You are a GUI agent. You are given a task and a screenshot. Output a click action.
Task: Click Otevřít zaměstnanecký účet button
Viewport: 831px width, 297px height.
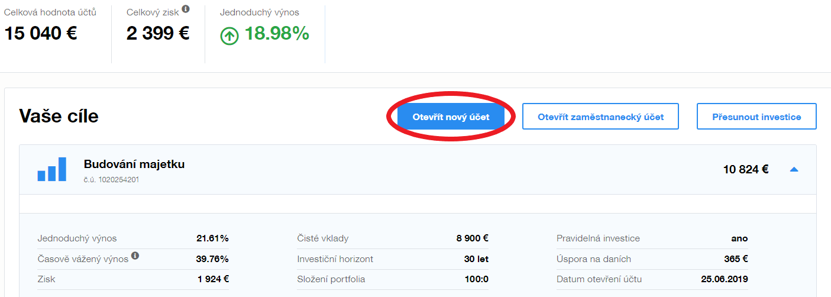(x=600, y=117)
